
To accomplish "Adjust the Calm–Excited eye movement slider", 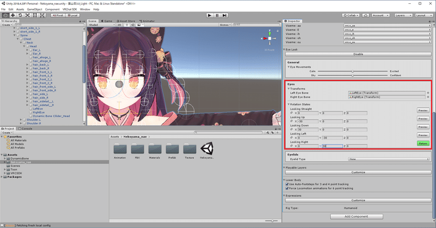I will pyautogui.click(x=353, y=71).
